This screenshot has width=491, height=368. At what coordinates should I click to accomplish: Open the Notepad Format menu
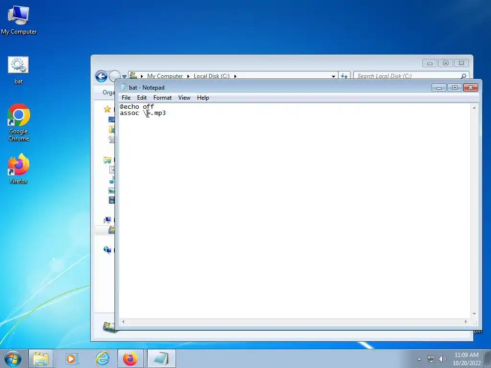pos(162,98)
